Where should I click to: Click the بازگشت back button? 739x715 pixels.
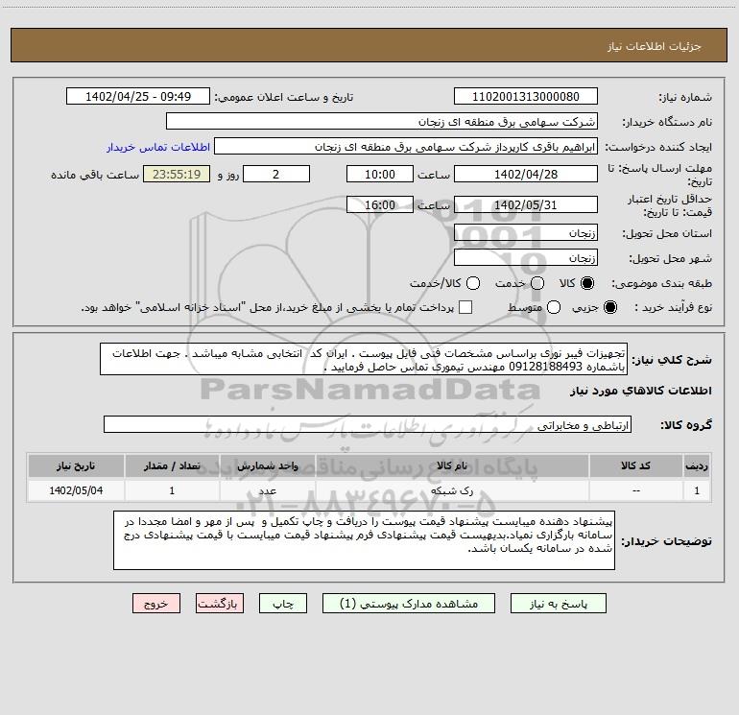[x=220, y=604]
